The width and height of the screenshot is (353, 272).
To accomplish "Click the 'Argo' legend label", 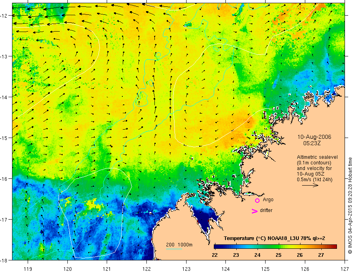I will pyautogui.click(x=268, y=200).
